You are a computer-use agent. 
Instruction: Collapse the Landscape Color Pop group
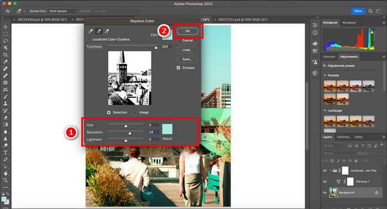pos(331,170)
